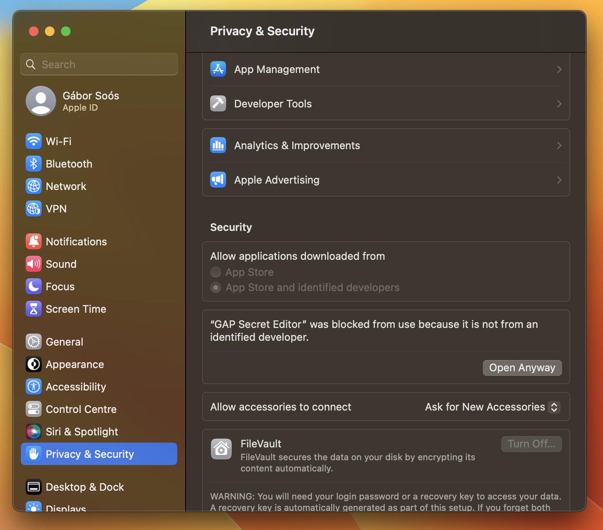Click the magnifier icon in search field
The image size is (603, 530).
coord(31,64)
